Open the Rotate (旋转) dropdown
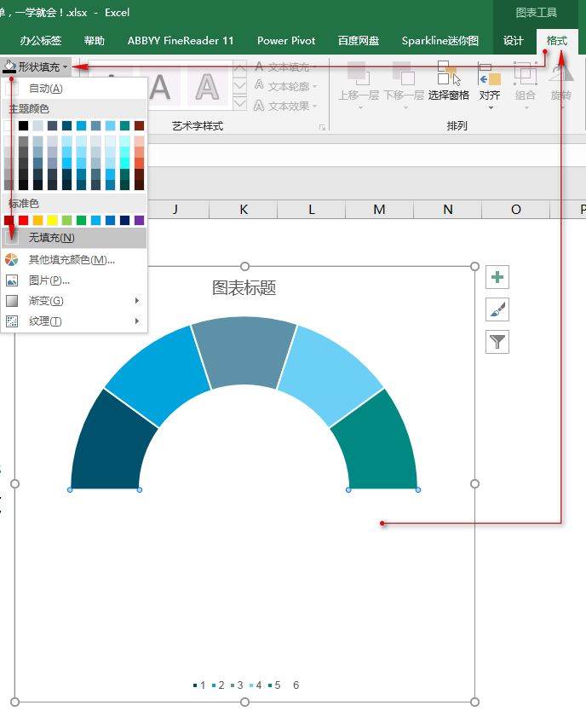 [561, 86]
